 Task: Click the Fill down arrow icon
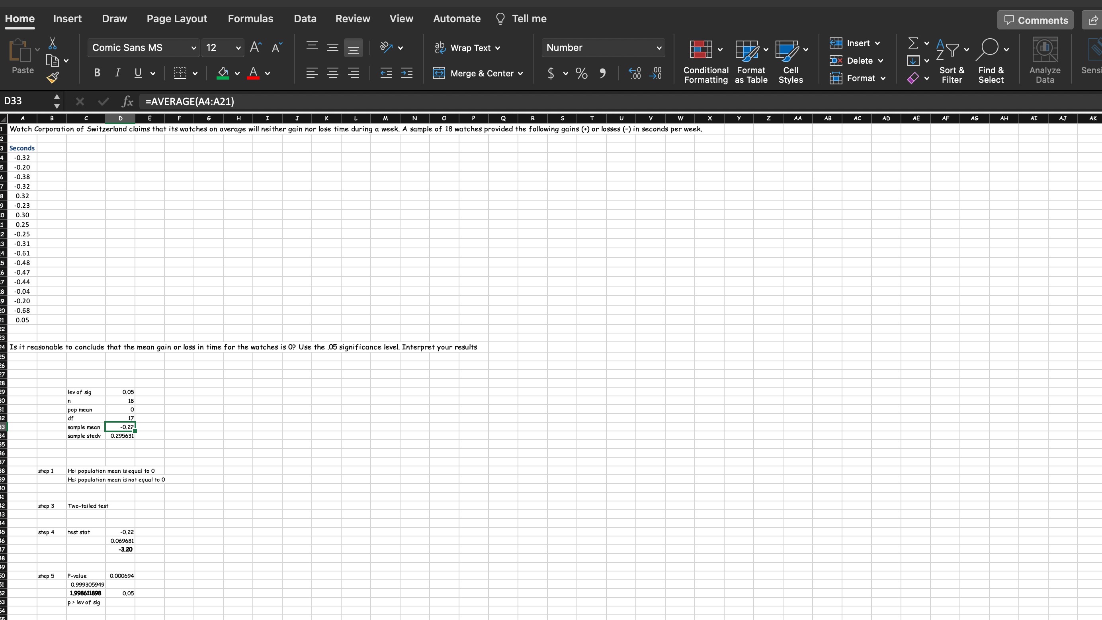point(913,61)
